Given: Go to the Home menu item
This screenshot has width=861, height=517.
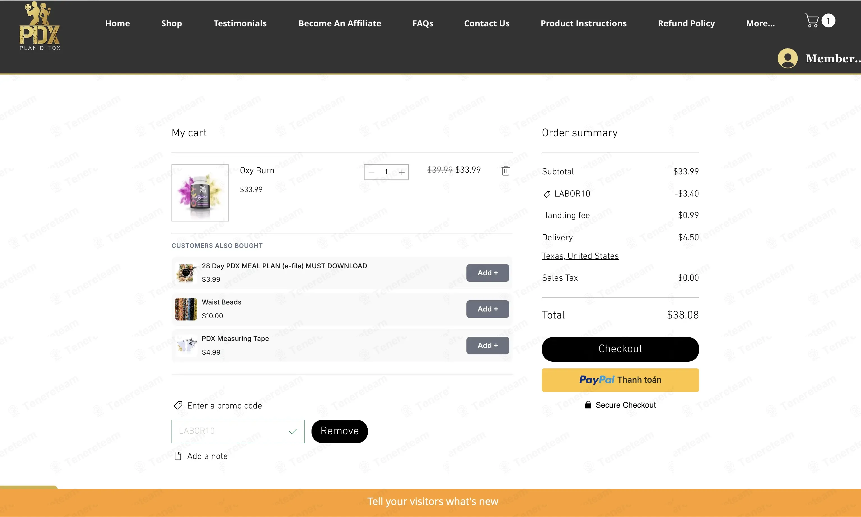Looking at the screenshot, I should 118,23.
